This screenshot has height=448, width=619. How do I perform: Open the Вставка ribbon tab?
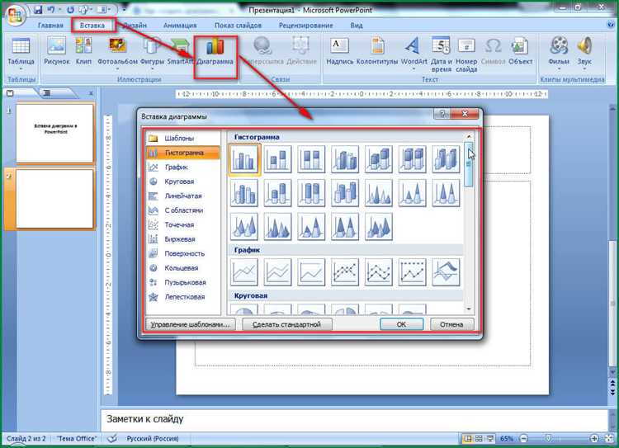(92, 26)
